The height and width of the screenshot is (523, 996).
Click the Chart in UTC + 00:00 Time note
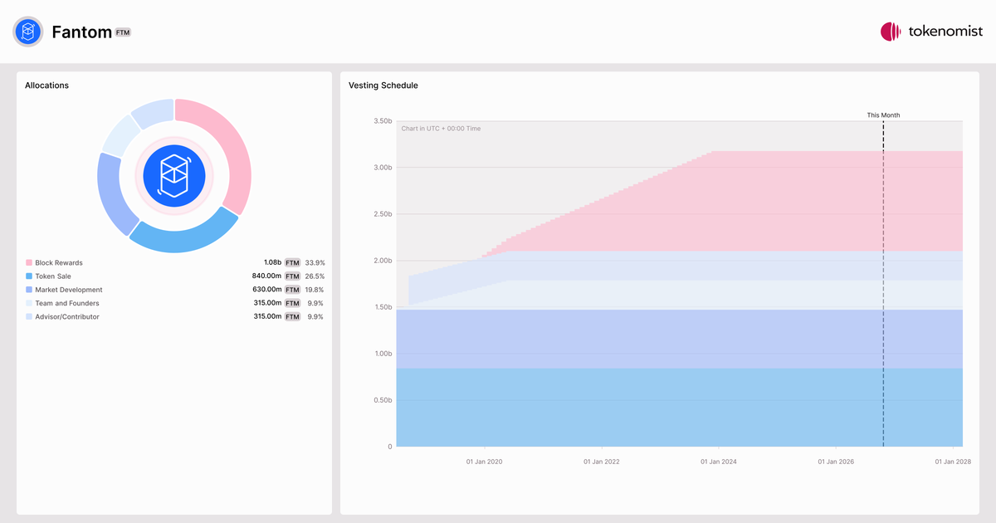pos(441,129)
